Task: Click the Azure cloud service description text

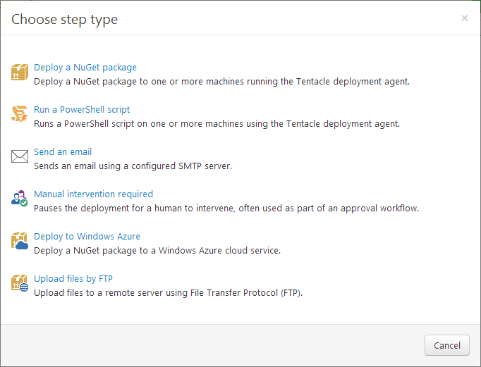Action: coord(157,251)
